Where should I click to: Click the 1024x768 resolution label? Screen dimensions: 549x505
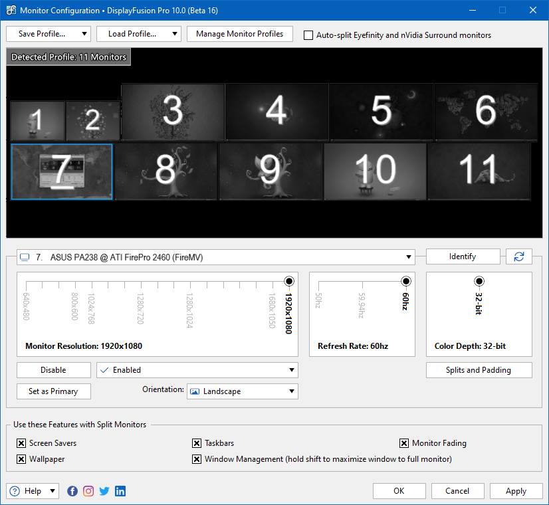[x=91, y=308]
